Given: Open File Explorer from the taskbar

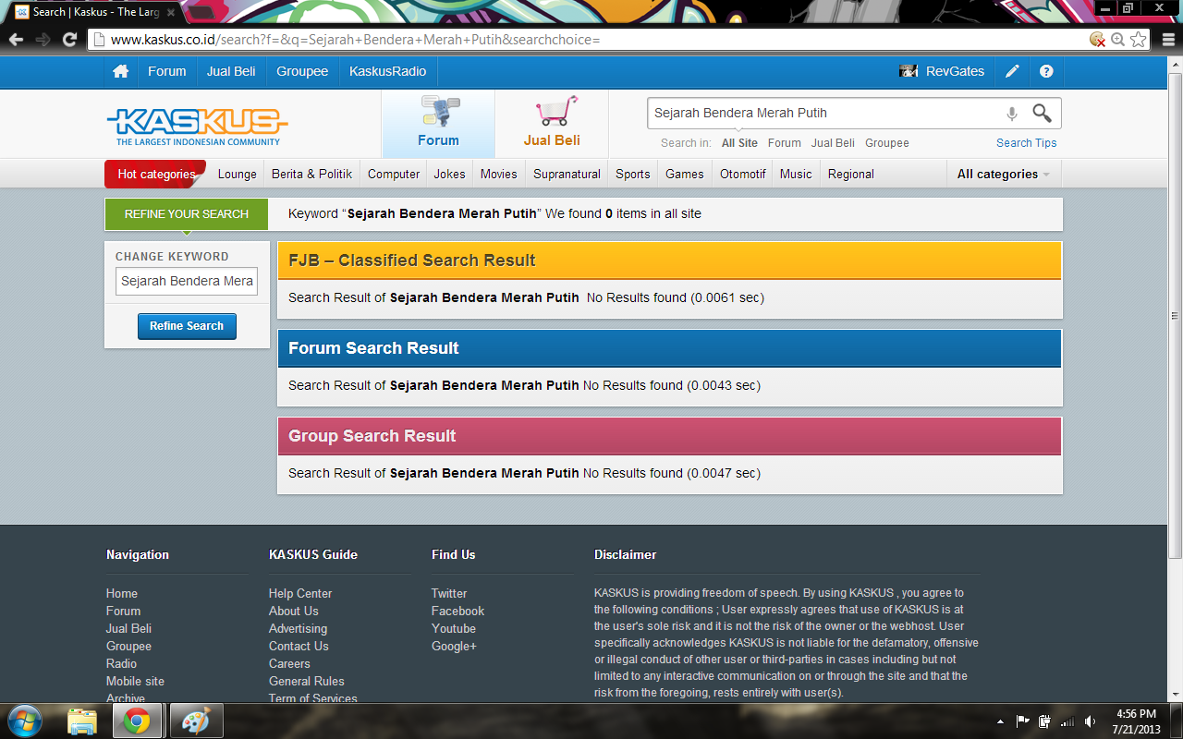Looking at the screenshot, I should pyautogui.click(x=82, y=721).
